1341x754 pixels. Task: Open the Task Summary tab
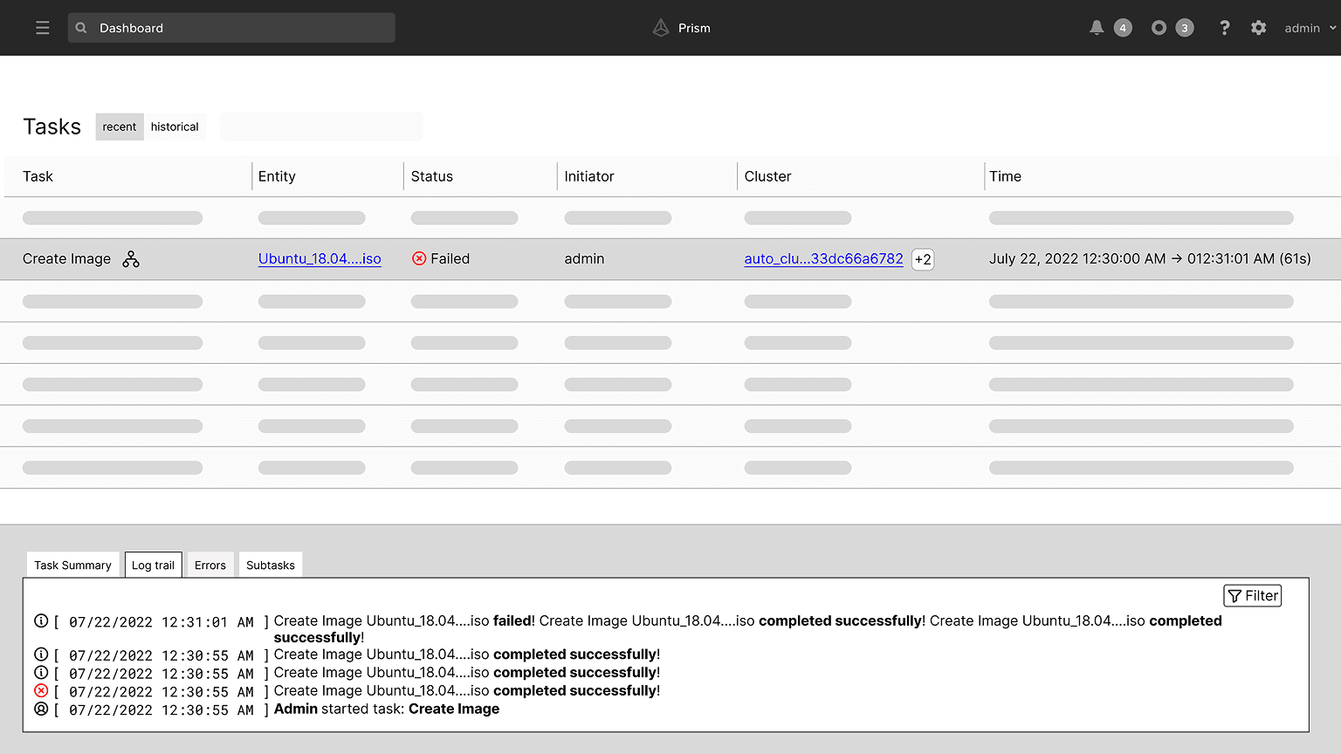click(72, 565)
